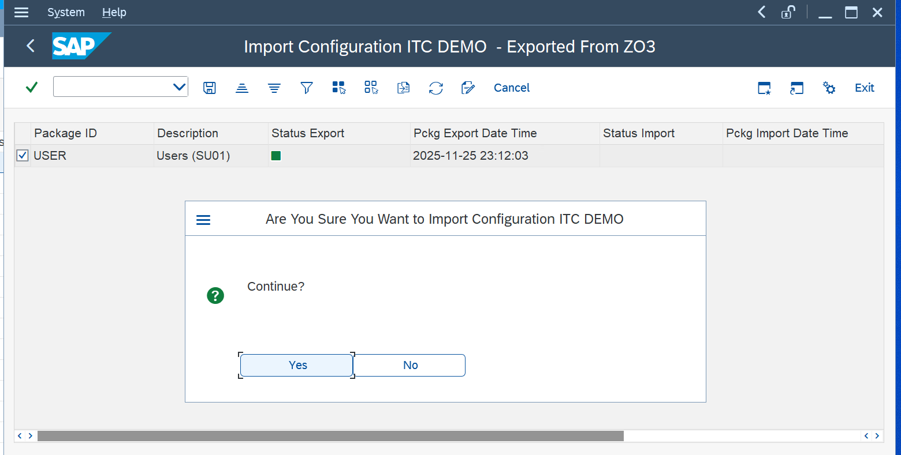This screenshot has height=455, width=901.
Task: Open the System menu
Action: tap(66, 12)
